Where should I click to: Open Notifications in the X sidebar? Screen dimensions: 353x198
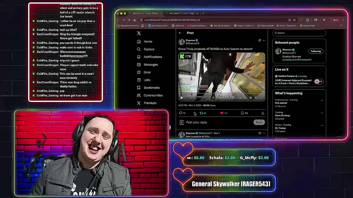point(149,57)
